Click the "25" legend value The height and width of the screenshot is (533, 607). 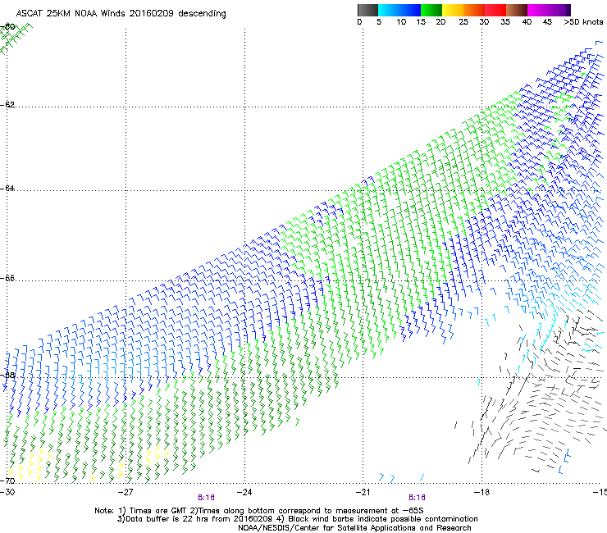(x=463, y=22)
